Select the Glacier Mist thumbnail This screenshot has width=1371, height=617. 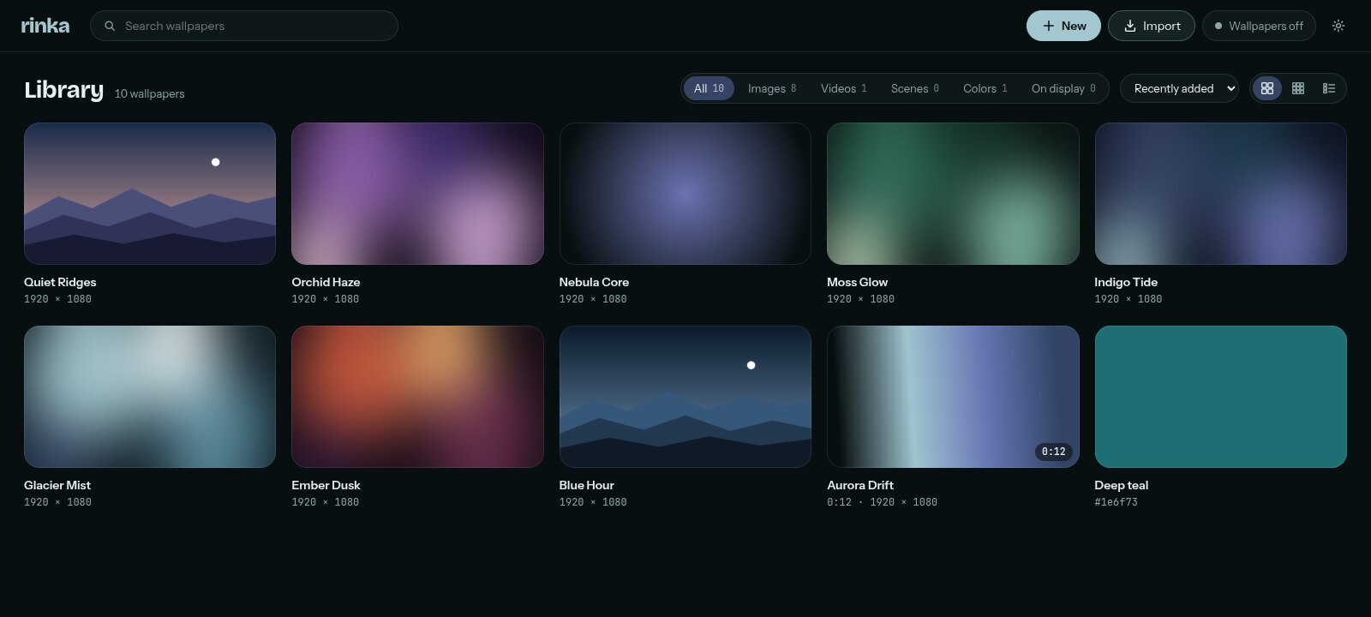coord(150,397)
